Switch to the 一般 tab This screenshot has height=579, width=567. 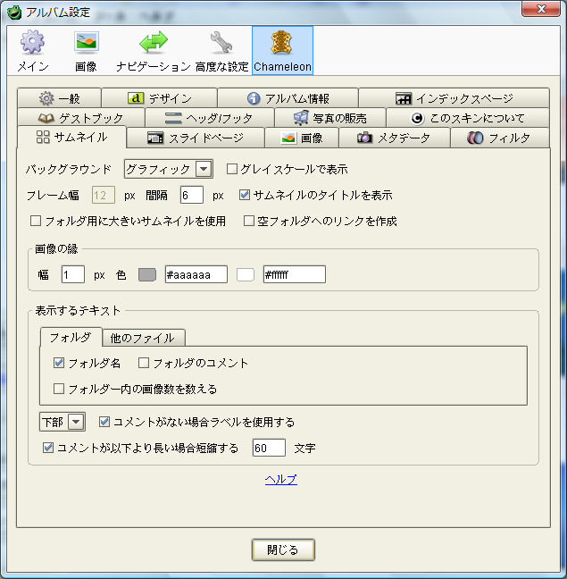[59, 98]
